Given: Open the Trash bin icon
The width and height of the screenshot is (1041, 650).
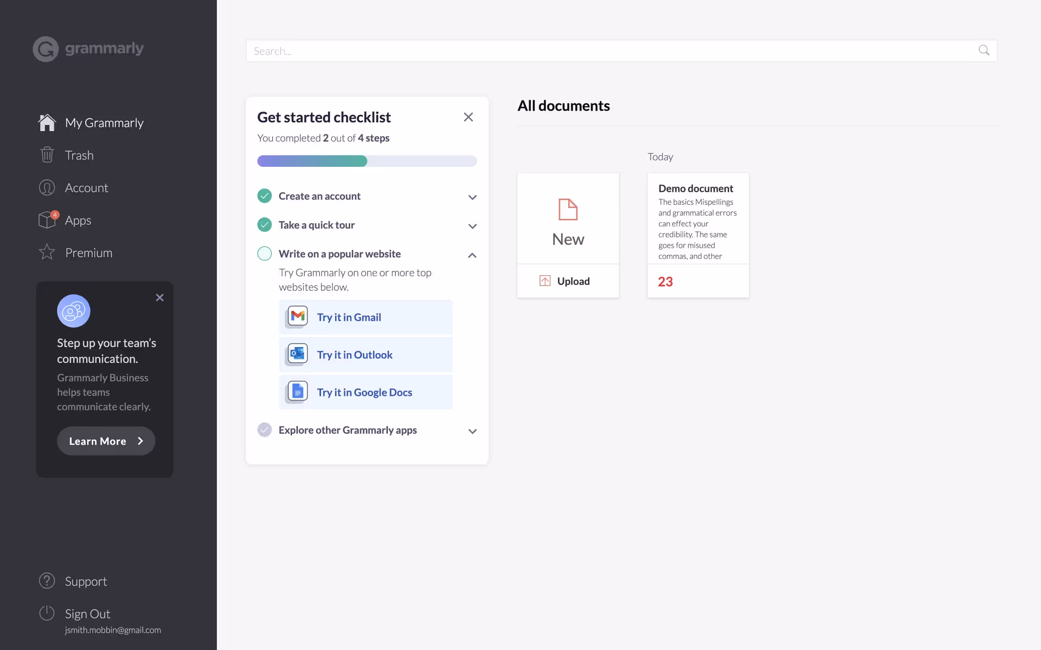Looking at the screenshot, I should [x=47, y=155].
